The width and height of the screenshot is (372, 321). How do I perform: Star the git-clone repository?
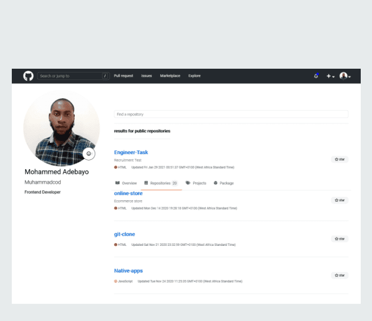(x=339, y=239)
